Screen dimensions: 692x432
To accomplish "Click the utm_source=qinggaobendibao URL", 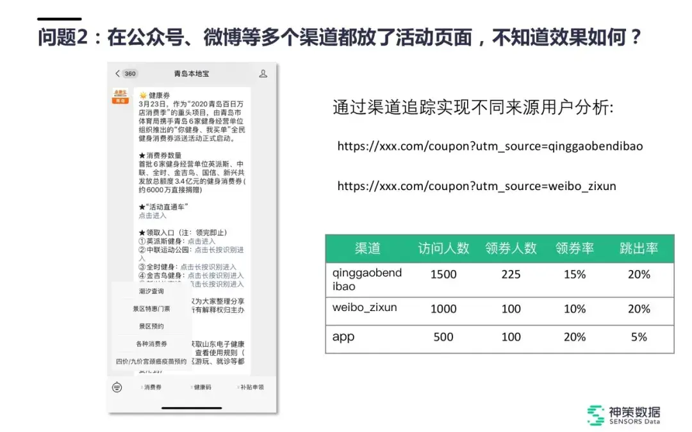I will pos(490,147).
